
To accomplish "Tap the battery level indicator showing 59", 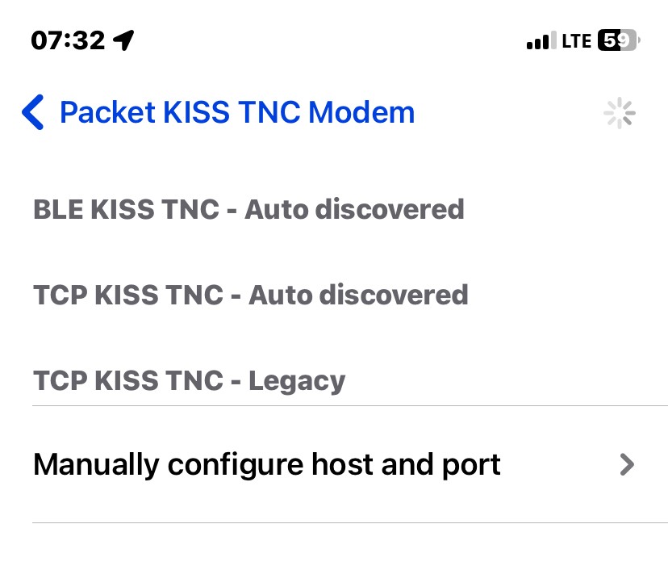I will coord(619,40).
